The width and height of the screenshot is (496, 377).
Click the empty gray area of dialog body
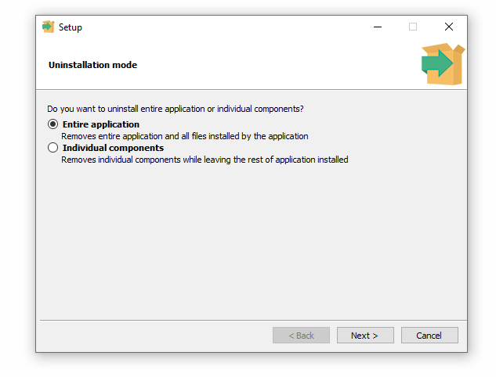251,242
